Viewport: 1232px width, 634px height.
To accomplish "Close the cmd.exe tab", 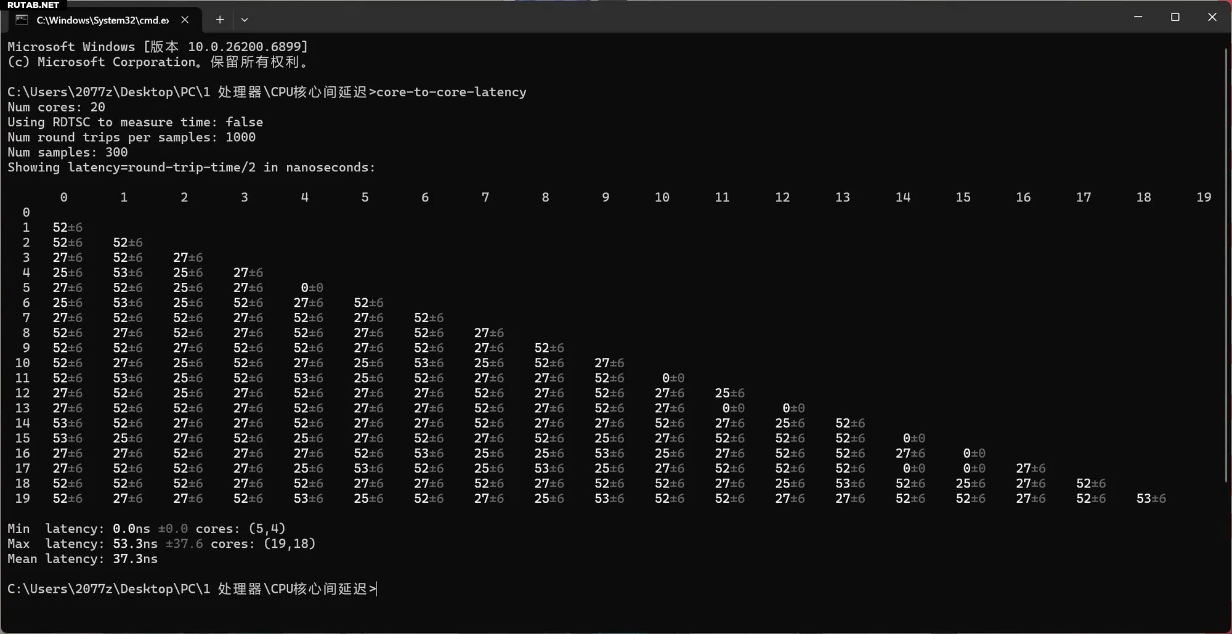I will tap(185, 20).
